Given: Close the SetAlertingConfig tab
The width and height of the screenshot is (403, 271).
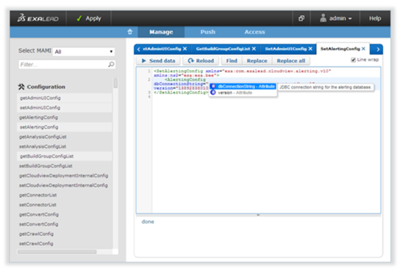Looking at the screenshot, I should click(364, 49).
